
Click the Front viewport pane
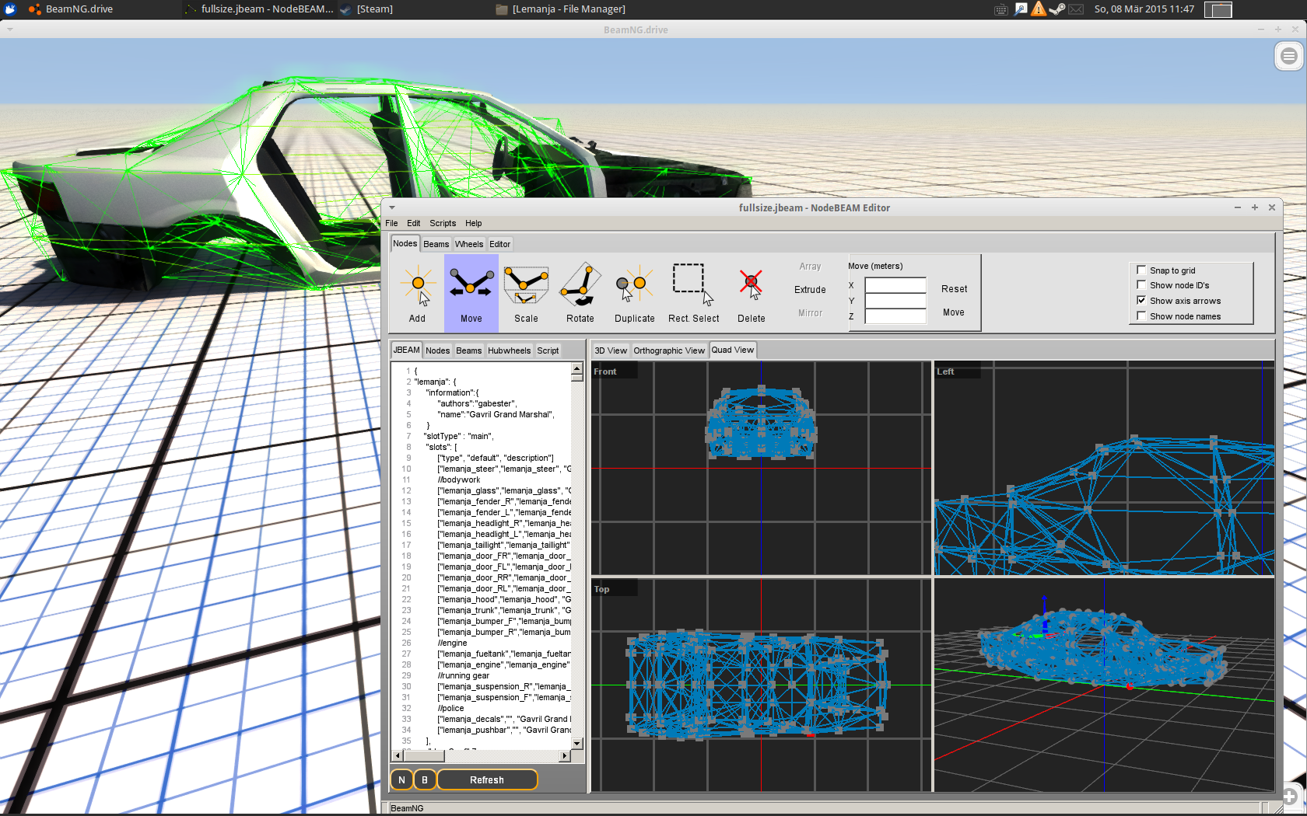click(x=761, y=468)
